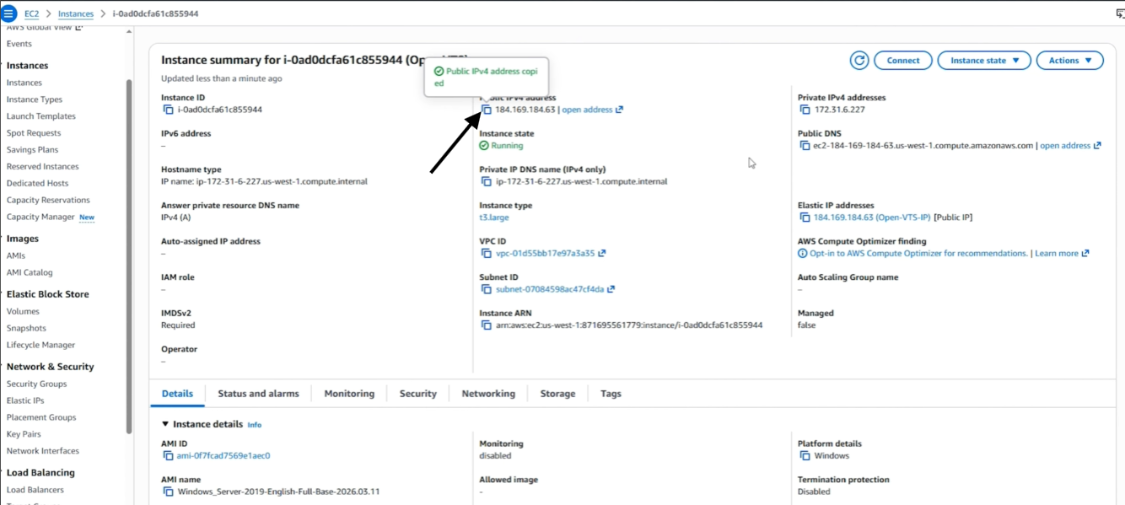Open Capacity Manager in sidebar
1125x505 pixels.
click(40, 217)
